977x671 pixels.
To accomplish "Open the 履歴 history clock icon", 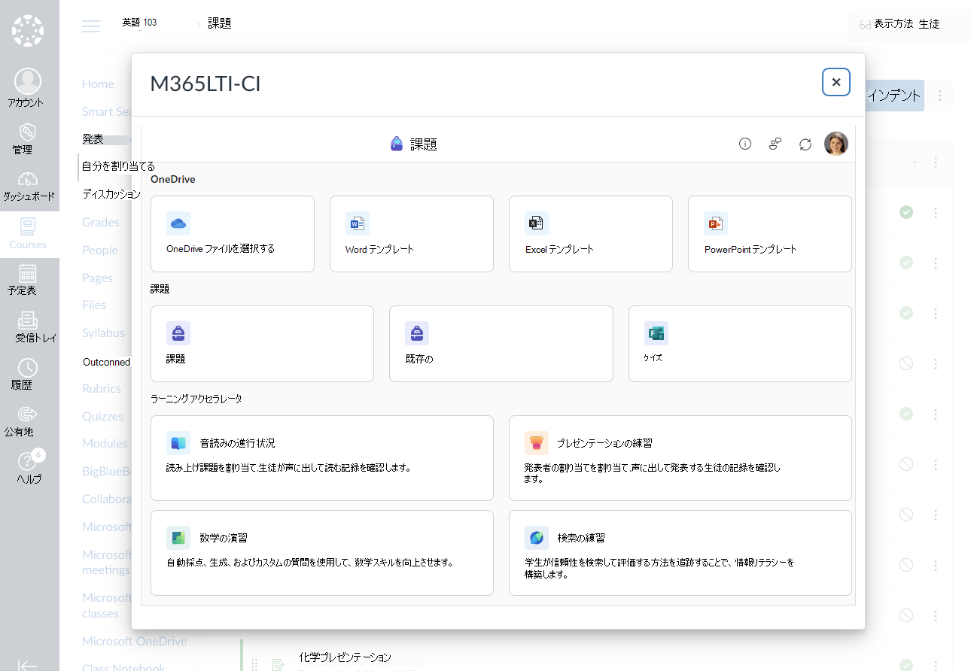I will click(28, 367).
